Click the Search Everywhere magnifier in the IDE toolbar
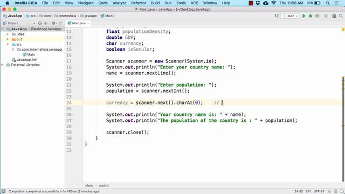 (x=341, y=16)
